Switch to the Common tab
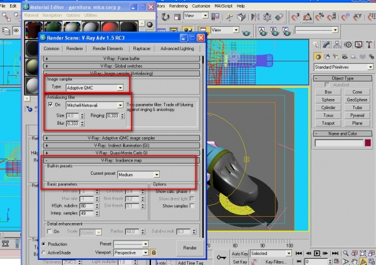The image size is (376, 265). pos(51,48)
